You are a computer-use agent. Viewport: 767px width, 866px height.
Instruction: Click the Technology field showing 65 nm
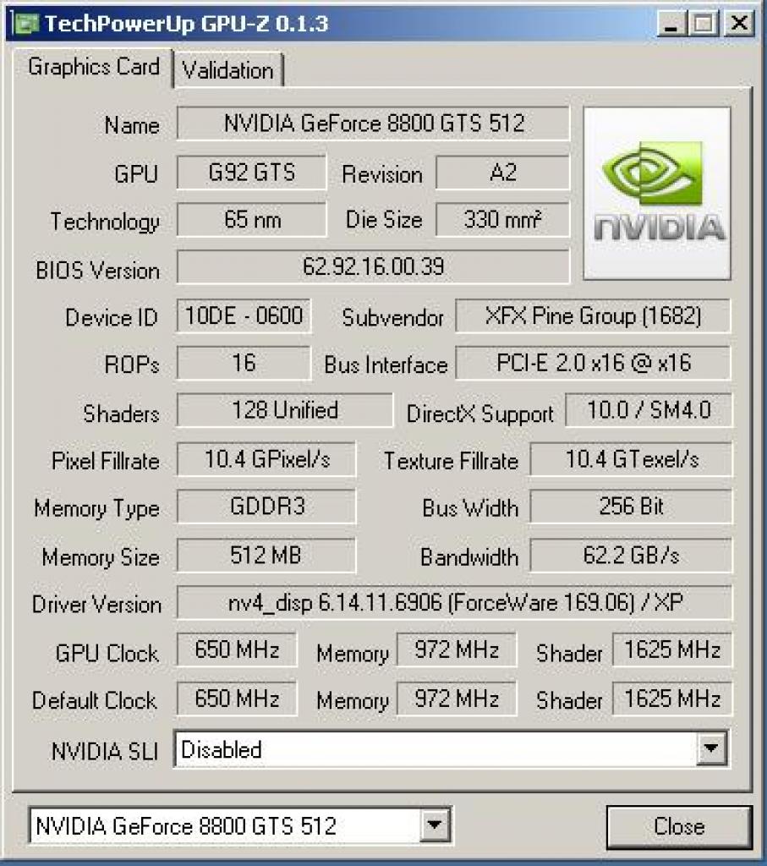(x=251, y=220)
